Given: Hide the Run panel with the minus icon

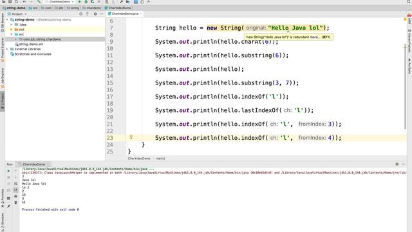Looking at the screenshot, I should pyautogui.click(x=404, y=164).
